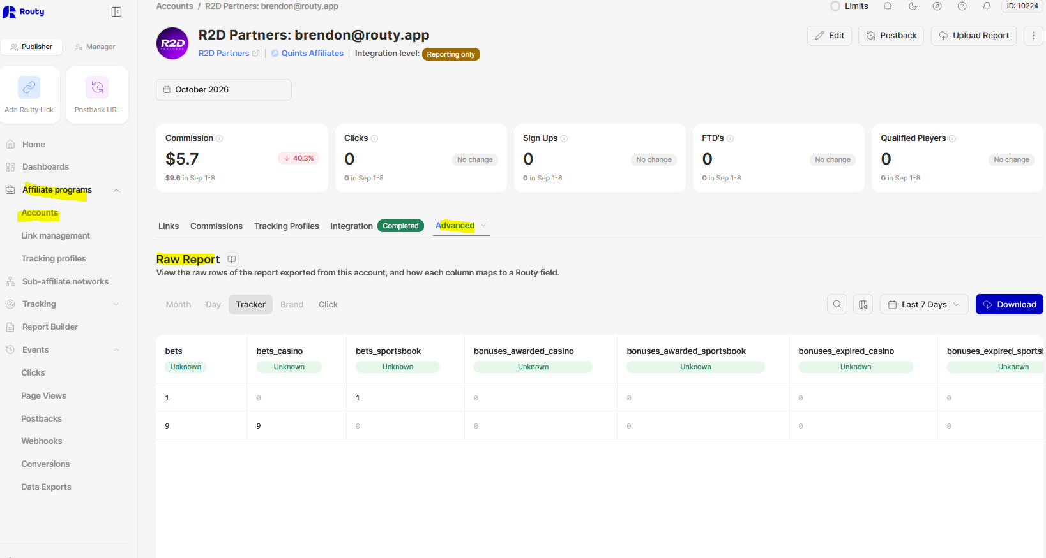
Task: Open the compass icon in top bar
Action: coord(937,6)
